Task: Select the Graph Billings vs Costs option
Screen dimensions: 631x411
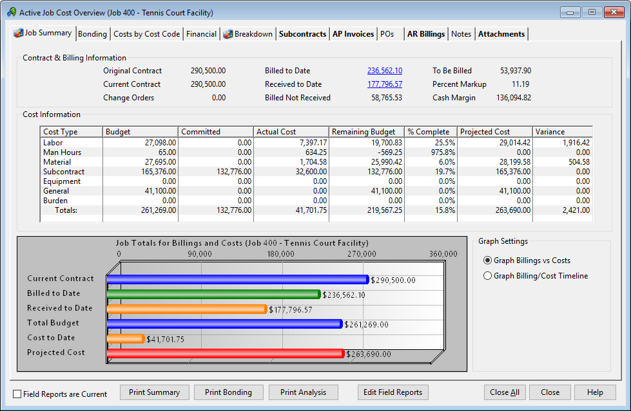Action: point(487,260)
